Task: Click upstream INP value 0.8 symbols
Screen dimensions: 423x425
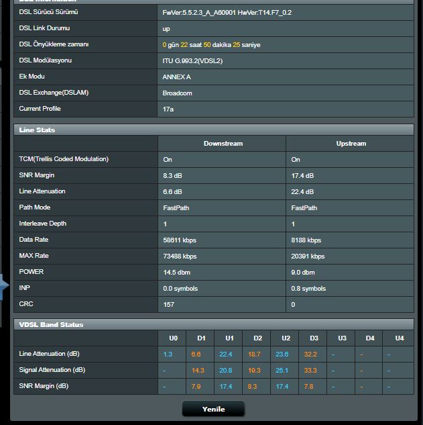Action: coord(308,289)
